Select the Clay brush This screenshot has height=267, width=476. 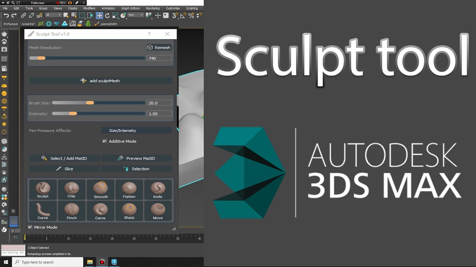click(x=71, y=190)
